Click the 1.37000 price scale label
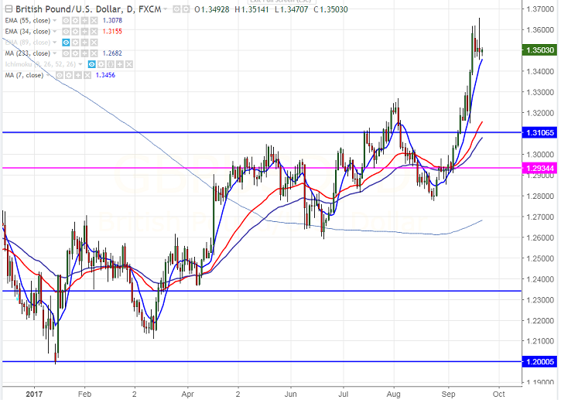This screenshot has height=420, width=561. pos(540,9)
